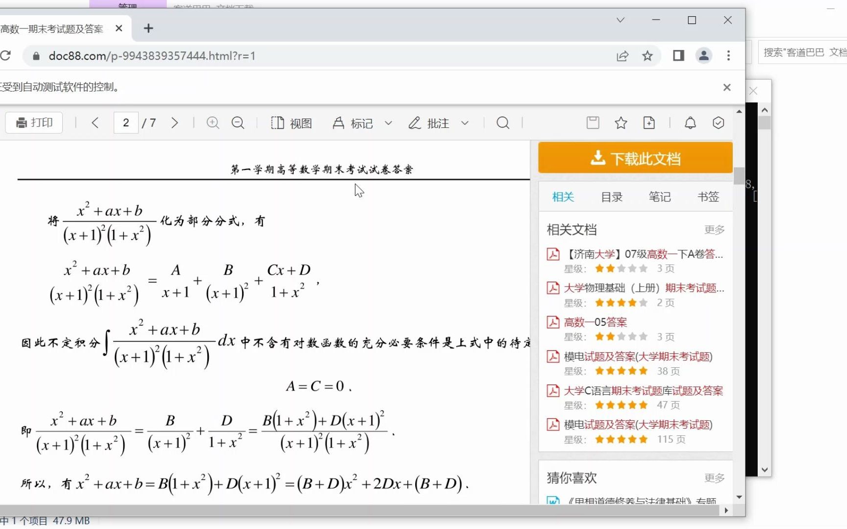Open a new browser tab
The image size is (847, 529).
pyautogui.click(x=149, y=28)
